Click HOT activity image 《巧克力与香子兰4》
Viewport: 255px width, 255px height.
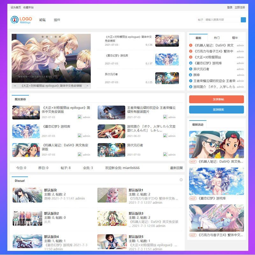(x=216, y=218)
